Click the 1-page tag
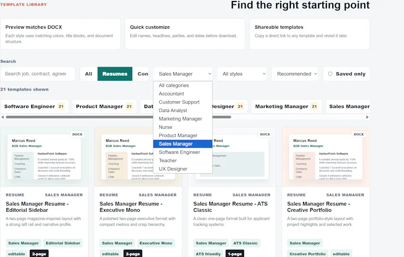The width and height of the screenshot is (404, 257). tap(235, 253)
